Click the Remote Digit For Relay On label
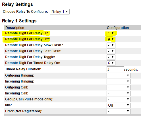The width and height of the screenshot is (141, 116). 27,33
